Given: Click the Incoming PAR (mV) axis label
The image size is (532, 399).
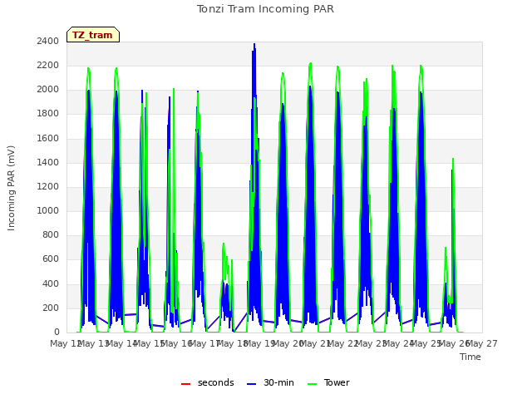Looking at the screenshot, I should (x=11, y=189).
